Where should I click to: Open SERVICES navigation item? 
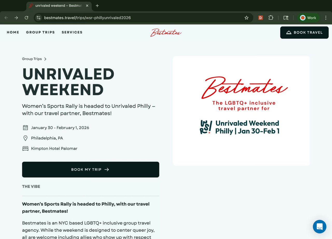tap(72, 32)
